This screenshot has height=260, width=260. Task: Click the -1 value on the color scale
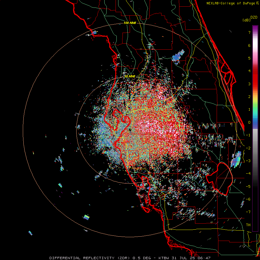click(x=248, y=135)
